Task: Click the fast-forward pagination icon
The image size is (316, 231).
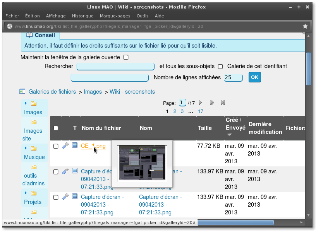Action: pos(212,103)
